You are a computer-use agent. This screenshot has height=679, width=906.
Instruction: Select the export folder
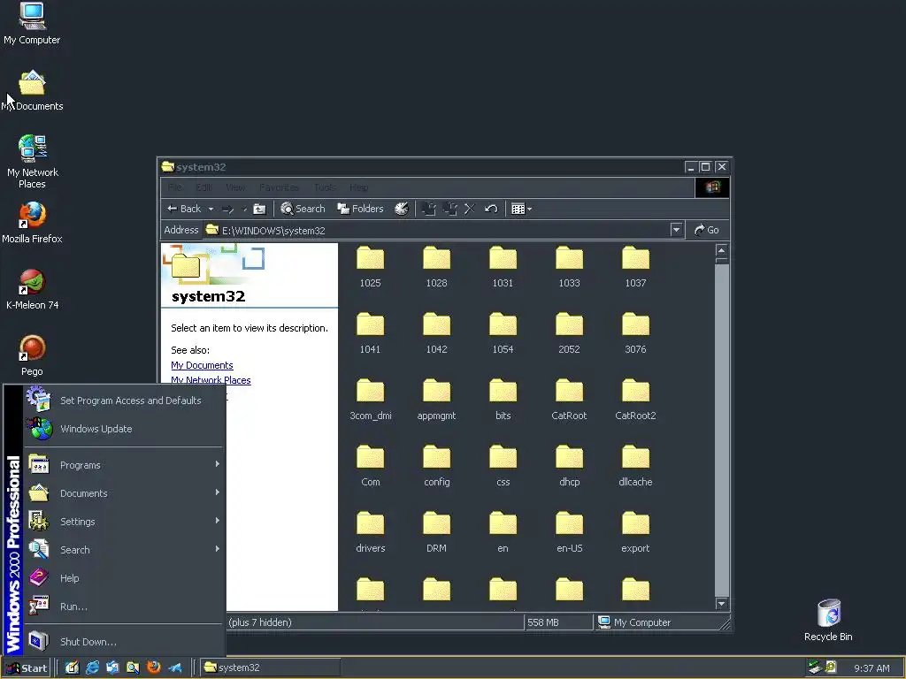tap(635, 532)
